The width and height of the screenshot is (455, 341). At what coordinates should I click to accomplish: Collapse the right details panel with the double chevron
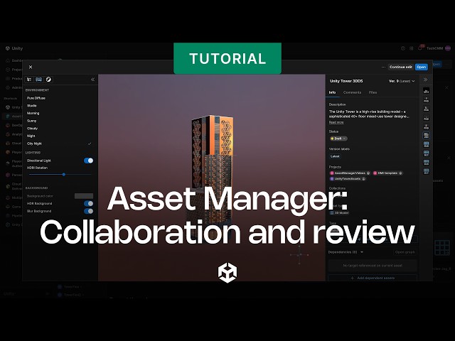tap(425, 80)
